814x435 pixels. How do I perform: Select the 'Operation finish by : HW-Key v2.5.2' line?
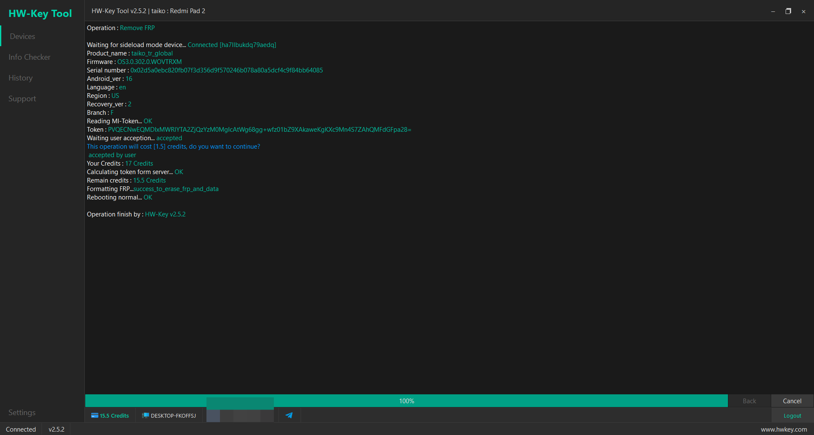click(x=136, y=214)
